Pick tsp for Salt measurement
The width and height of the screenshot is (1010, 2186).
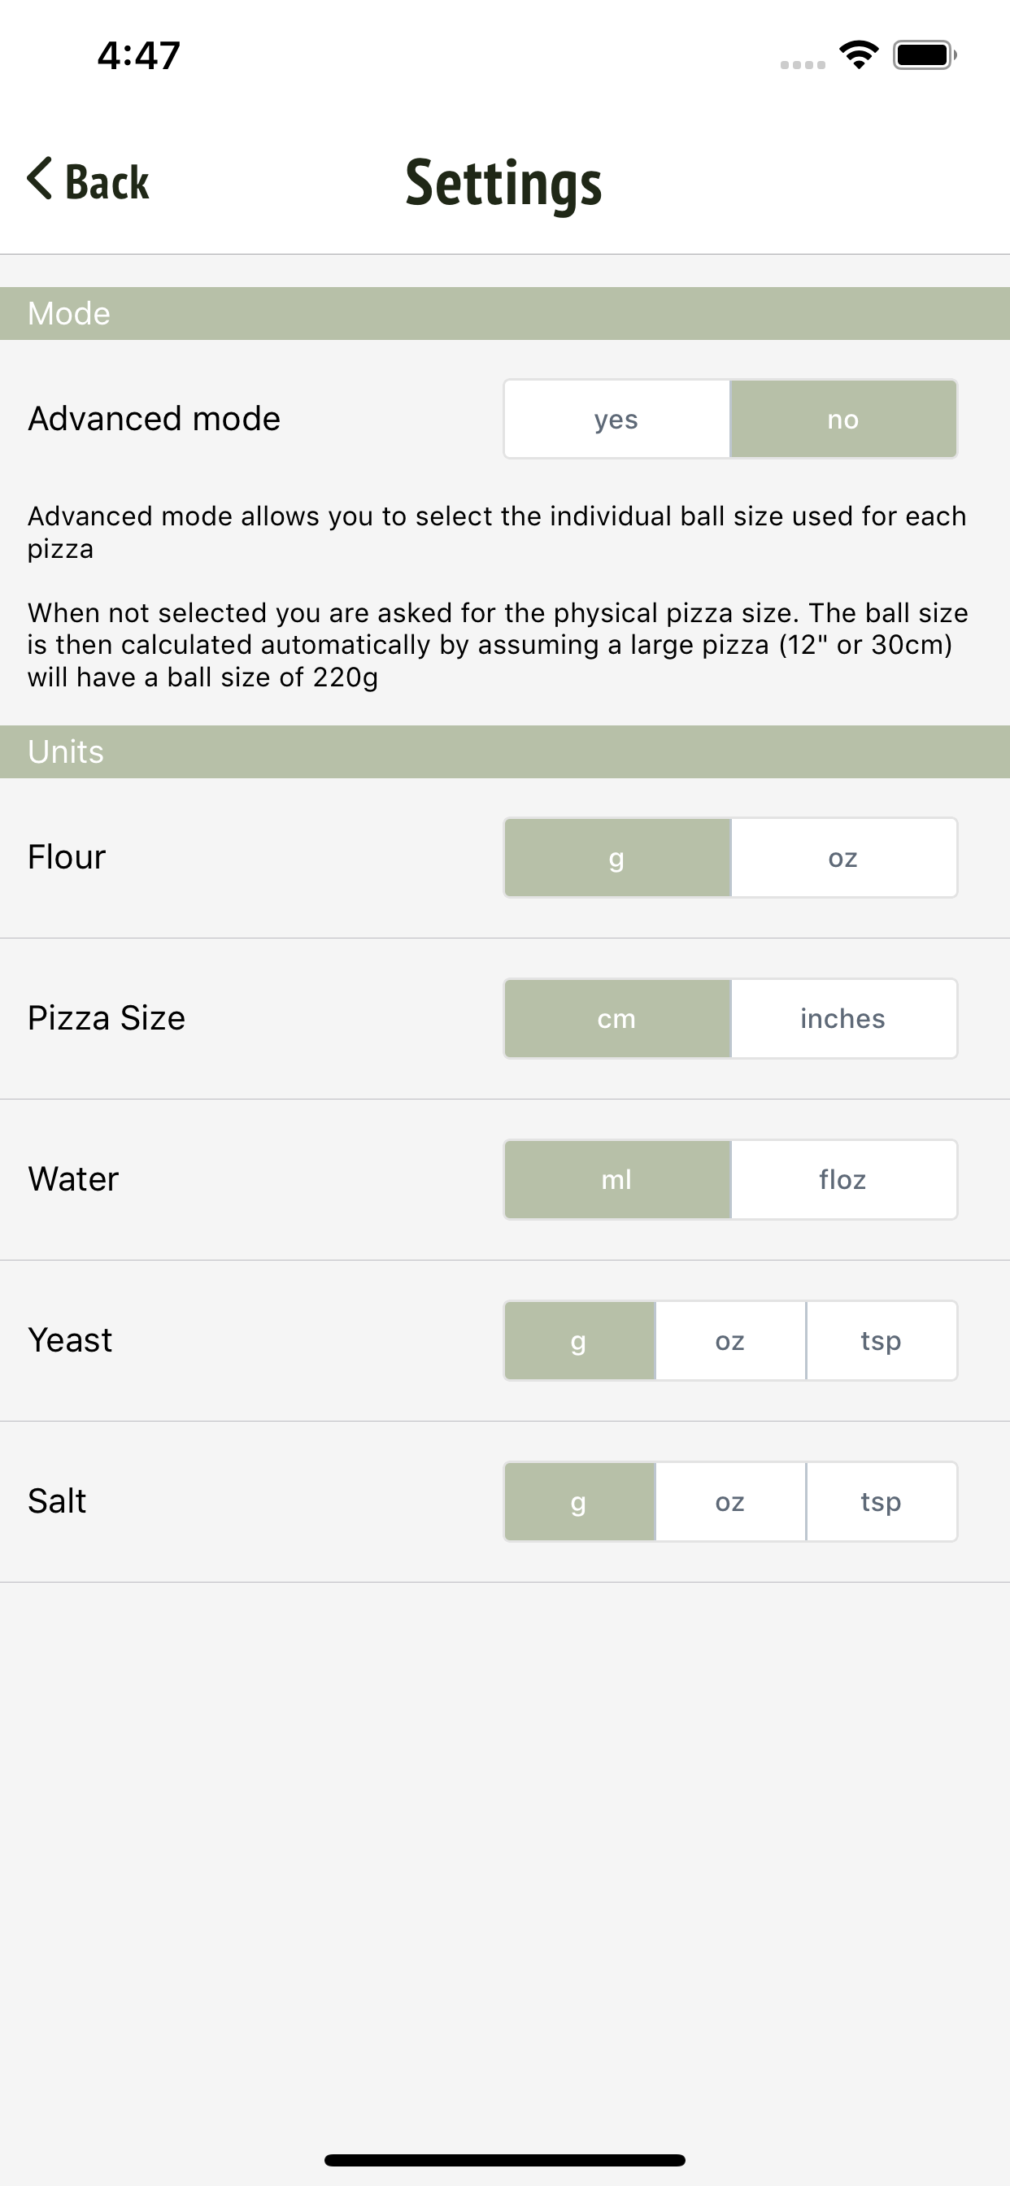[x=881, y=1502]
